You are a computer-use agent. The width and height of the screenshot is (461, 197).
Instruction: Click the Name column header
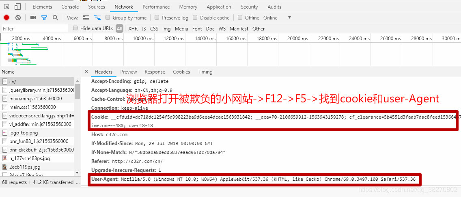(x=40, y=72)
